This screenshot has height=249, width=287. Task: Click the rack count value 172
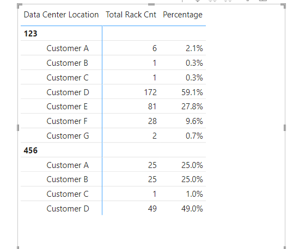coord(150,92)
